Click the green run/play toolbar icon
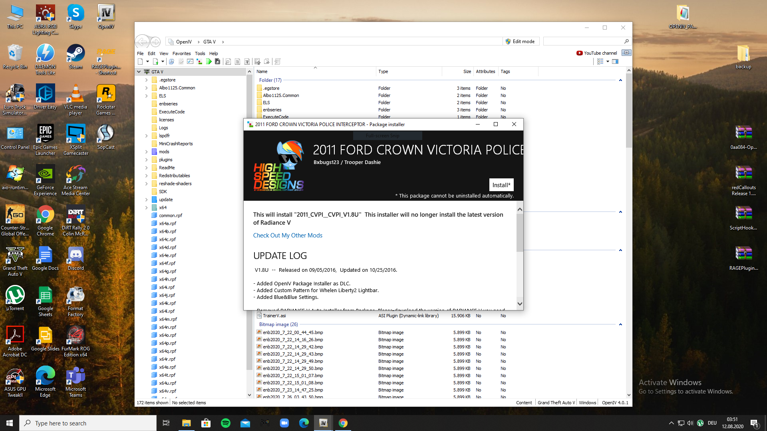The image size is (767, 431). [209, 61]
